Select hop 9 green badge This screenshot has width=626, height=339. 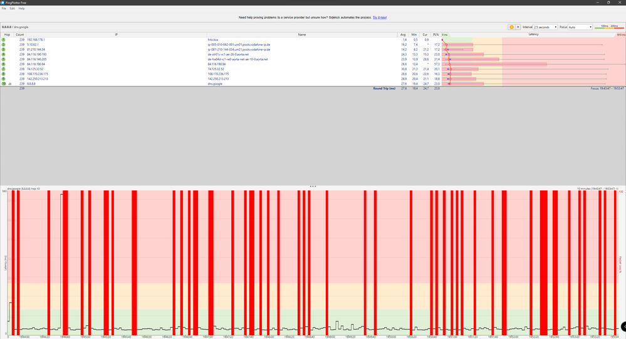point(4,79)
